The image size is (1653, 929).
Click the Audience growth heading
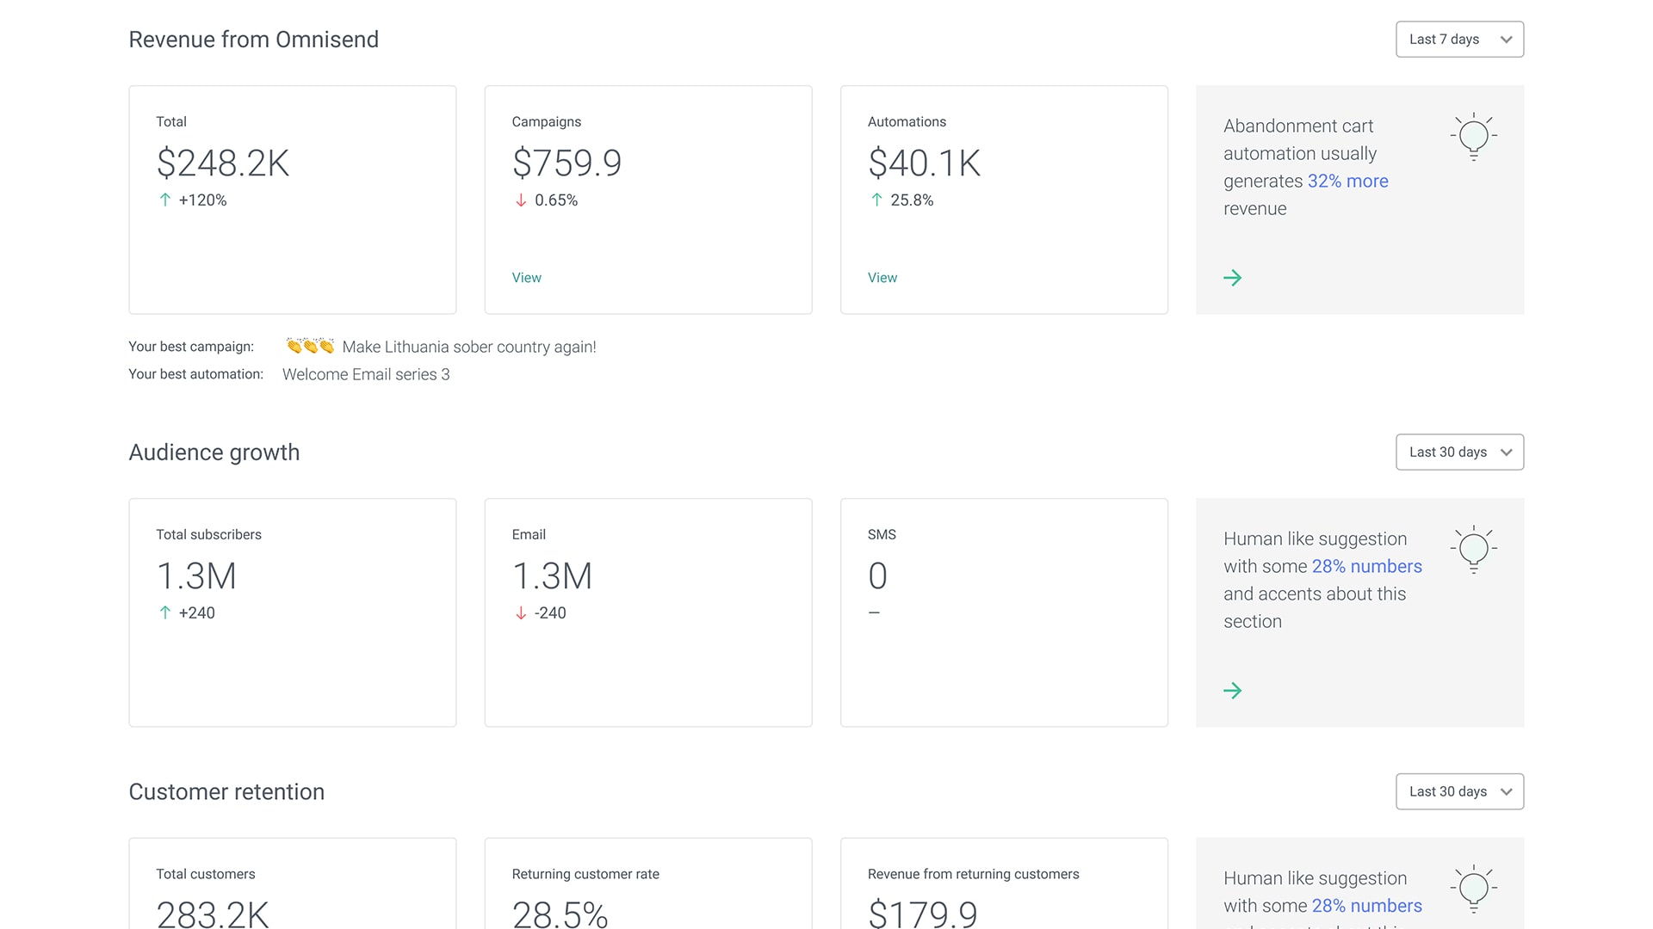(x=214, y=452)
